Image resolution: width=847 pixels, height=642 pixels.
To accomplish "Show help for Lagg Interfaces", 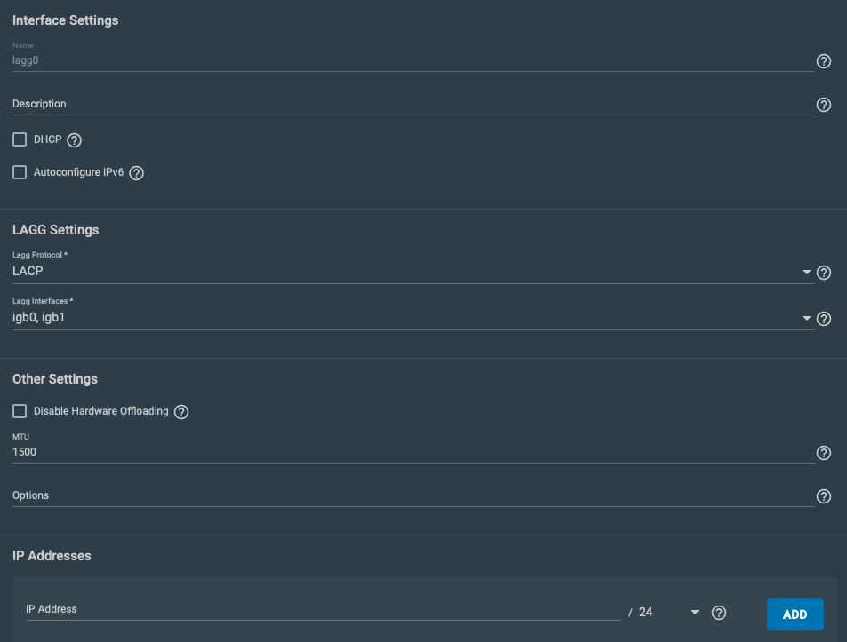I will click(x=823, y=319).
